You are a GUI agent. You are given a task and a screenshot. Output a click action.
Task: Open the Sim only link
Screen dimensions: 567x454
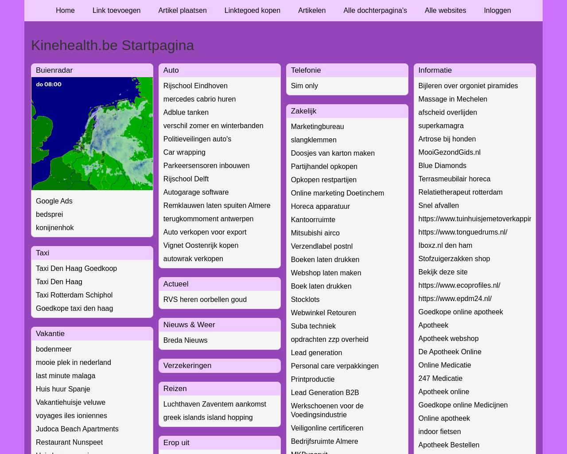(x=304, y=86)
